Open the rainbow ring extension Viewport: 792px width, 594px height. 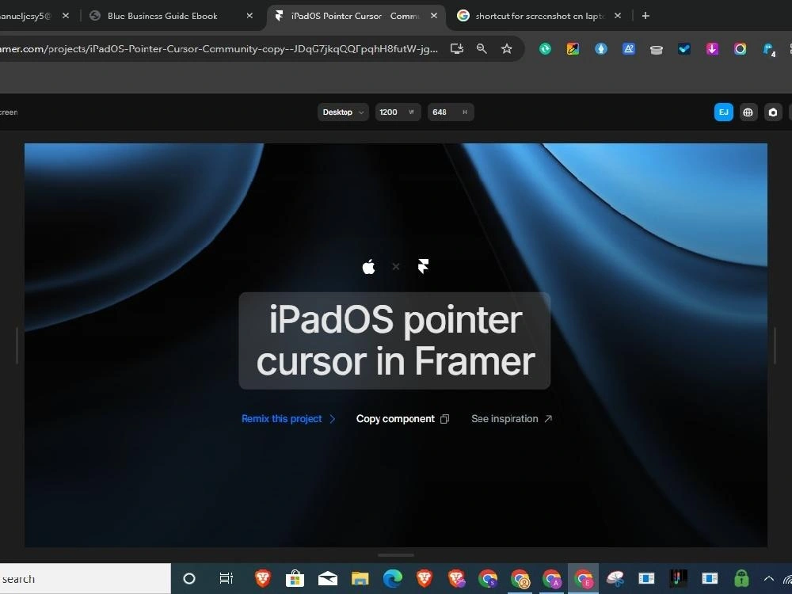click(x=740, y=49)
